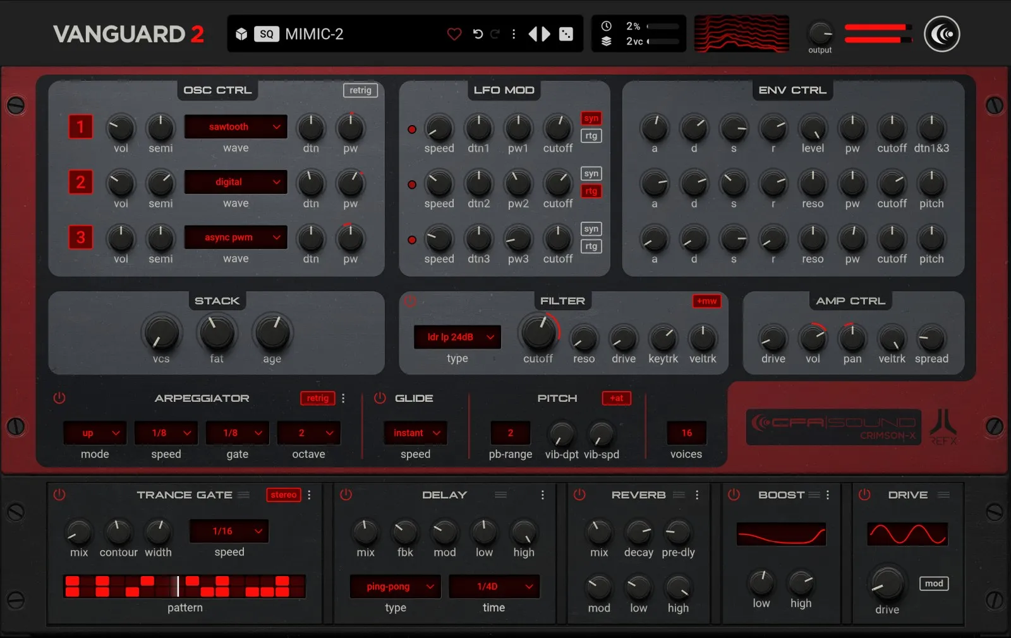
Task: Toggle the Arpeggiator power button
Action: click(59, 398)
